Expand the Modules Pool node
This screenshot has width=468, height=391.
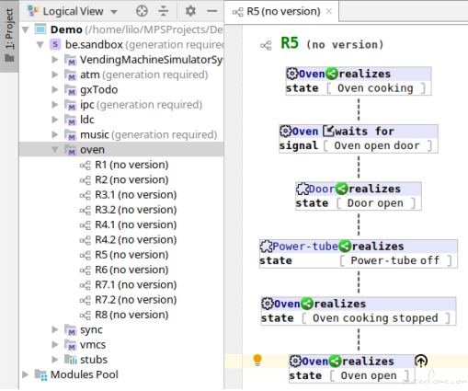tap(26, 374)
